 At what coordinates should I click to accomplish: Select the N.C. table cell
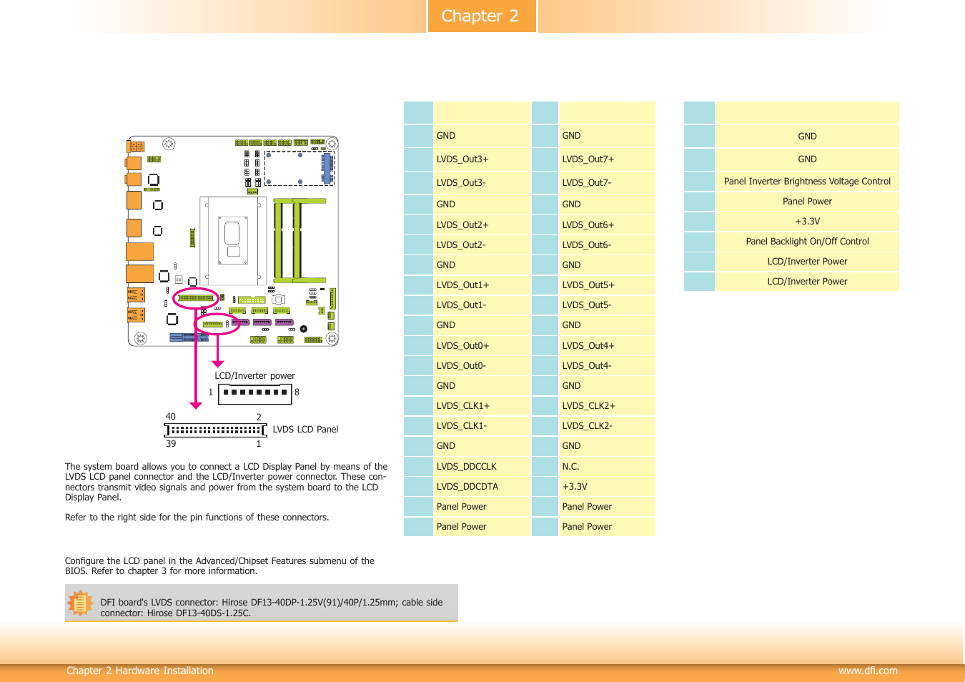tap(608, 467)
